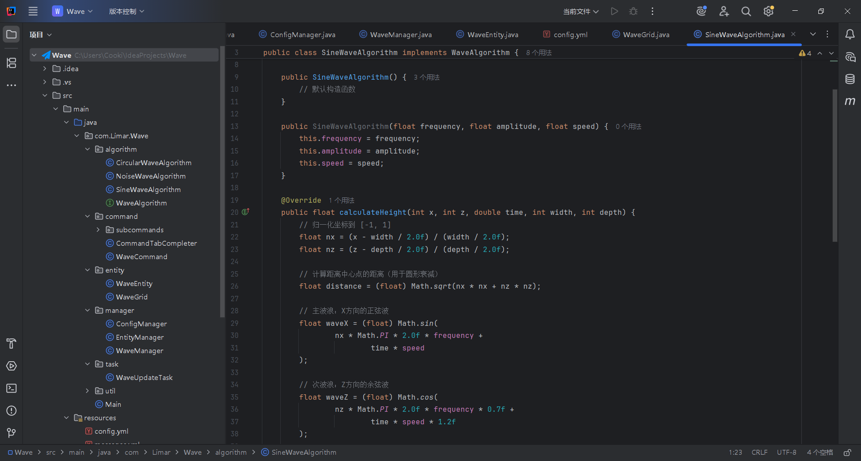The height and width of the screenshot is (461, 861).
Task: Open the Database tool window
Action: (x=850, y=79)
